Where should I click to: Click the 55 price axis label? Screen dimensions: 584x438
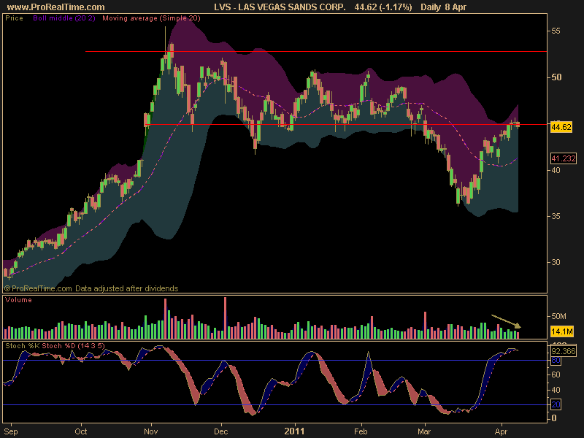click(x=556, y=31)
